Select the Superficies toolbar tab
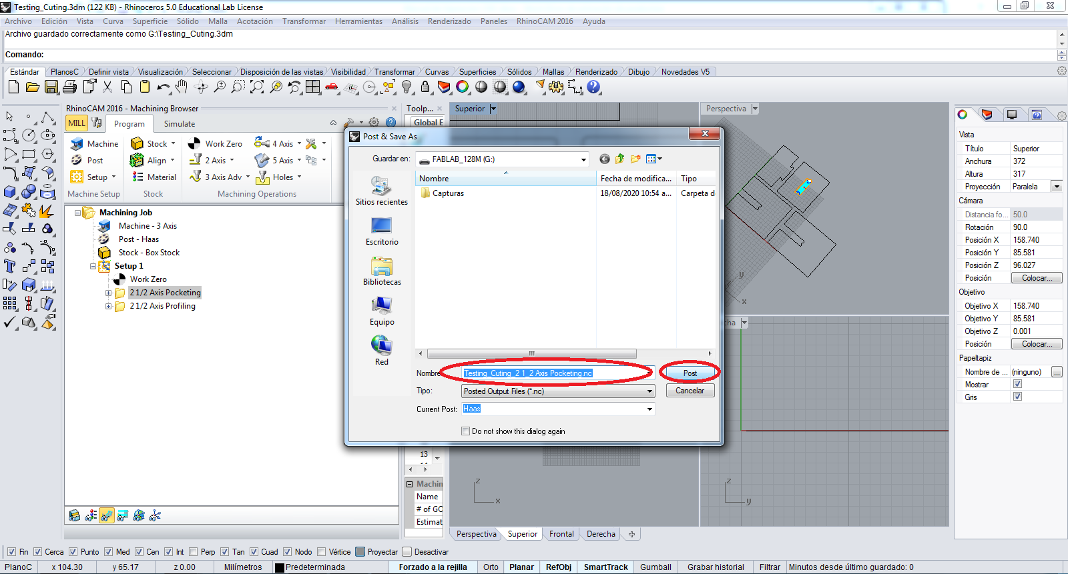1068x574 pixels. (x=478, y=72)
